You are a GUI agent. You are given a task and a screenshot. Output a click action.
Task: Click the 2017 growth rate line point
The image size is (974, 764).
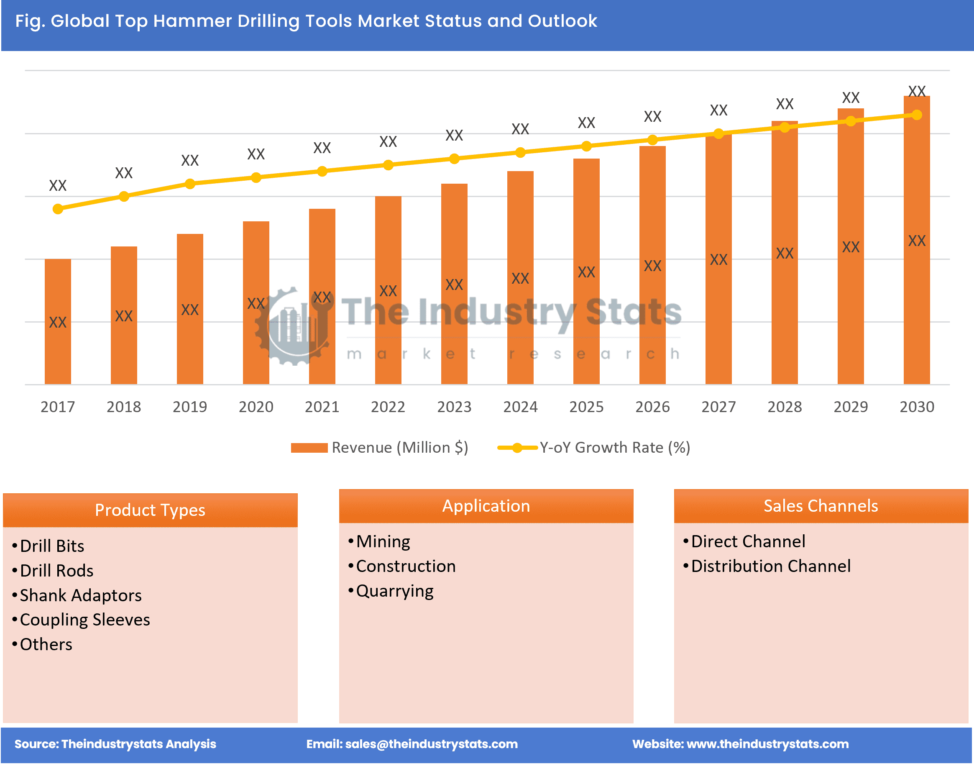tap(58, 209)
